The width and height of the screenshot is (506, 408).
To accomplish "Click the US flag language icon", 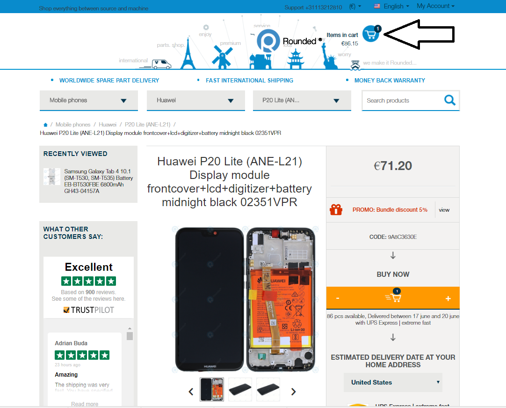I will coord(377,6).
